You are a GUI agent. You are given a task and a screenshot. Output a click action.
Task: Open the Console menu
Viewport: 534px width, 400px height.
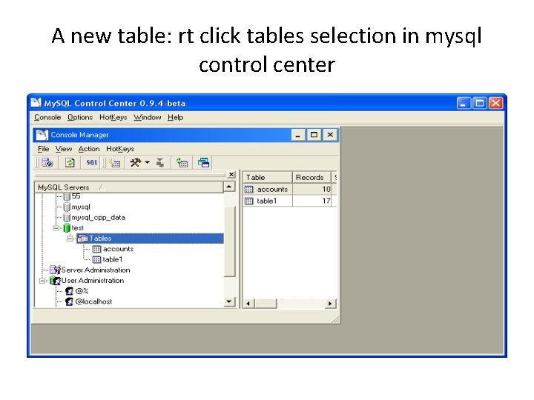(x=47, y=117)
